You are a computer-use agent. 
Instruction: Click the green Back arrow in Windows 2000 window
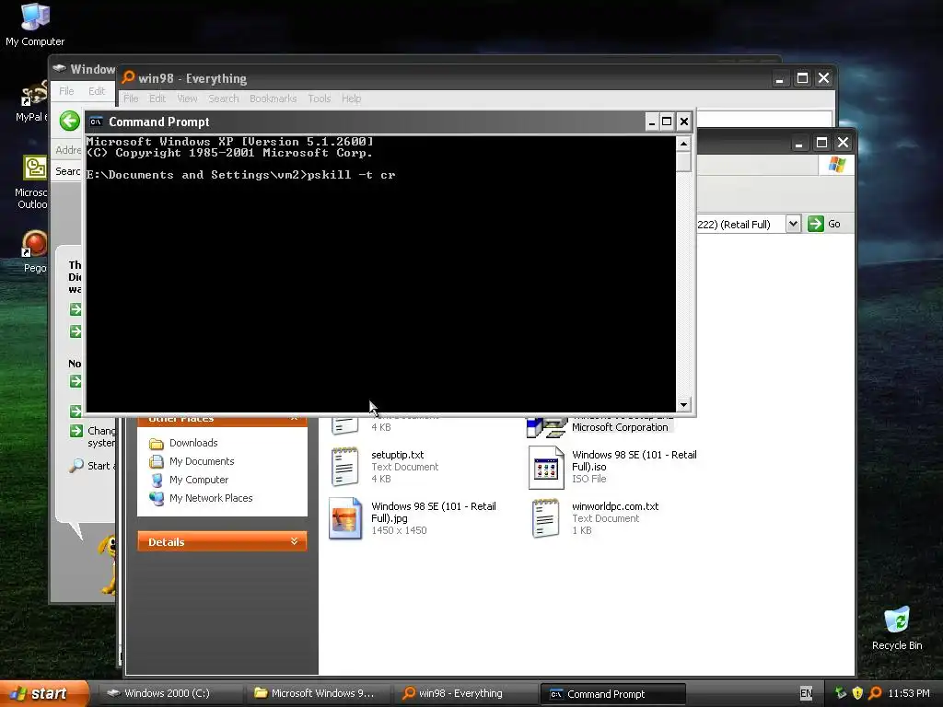tap(70, 121)
